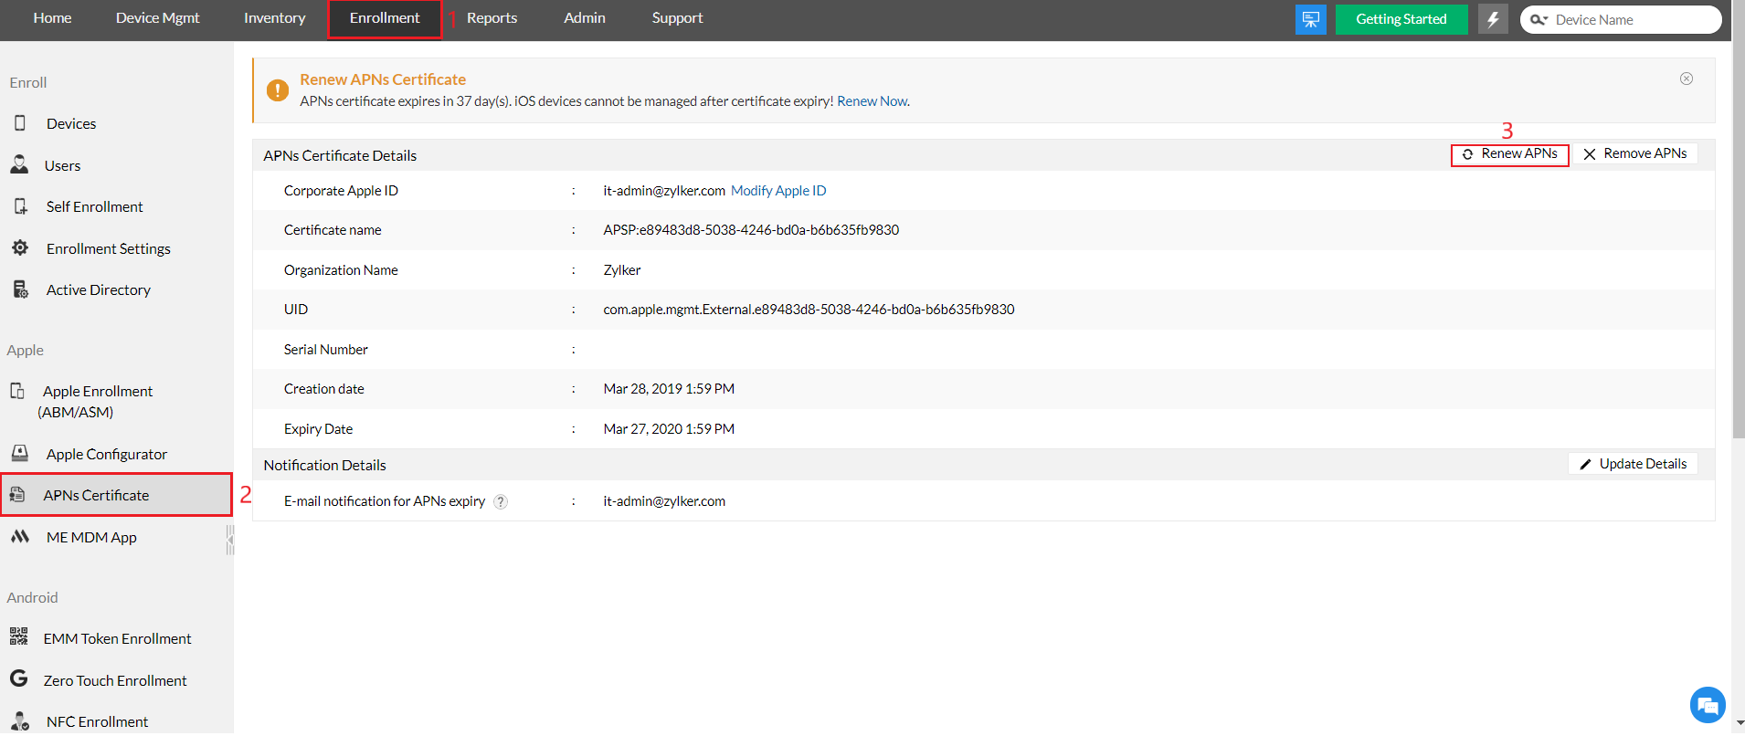Click the Getting Started button

(x=1401, y=19)
